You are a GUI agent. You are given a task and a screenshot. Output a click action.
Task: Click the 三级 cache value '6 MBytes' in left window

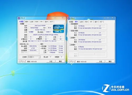click(x=52, y=52)
